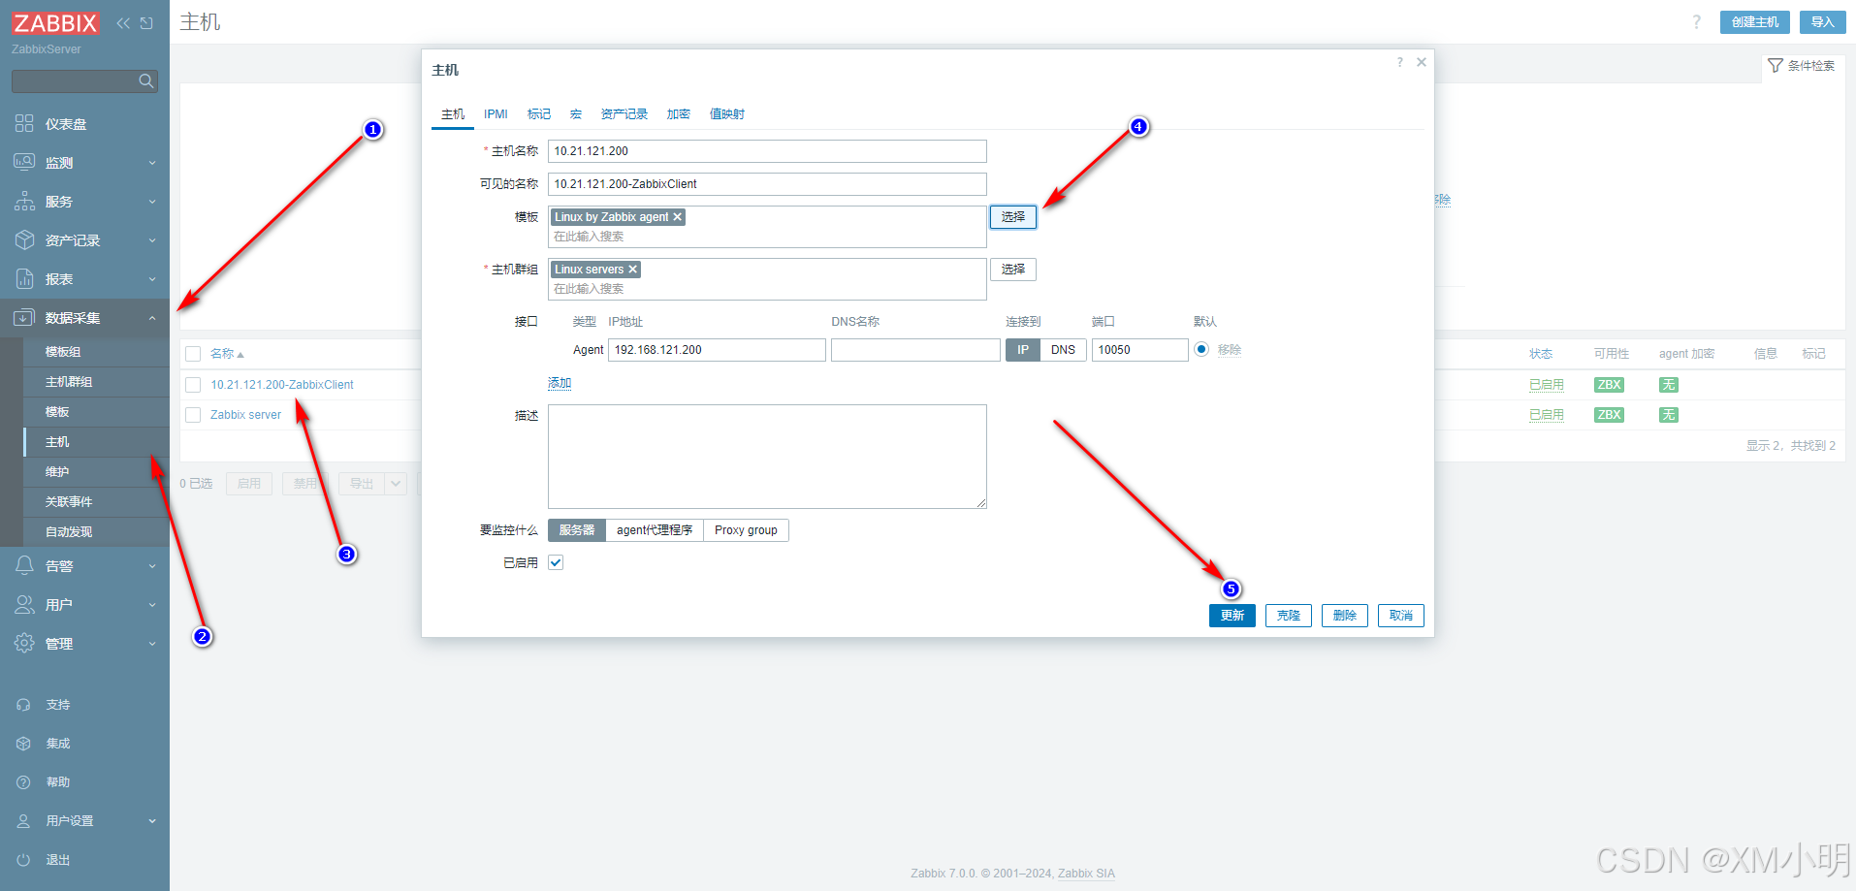Click the 集成 integrations icon
The image size is (1856, 891).
coord(24,744)
